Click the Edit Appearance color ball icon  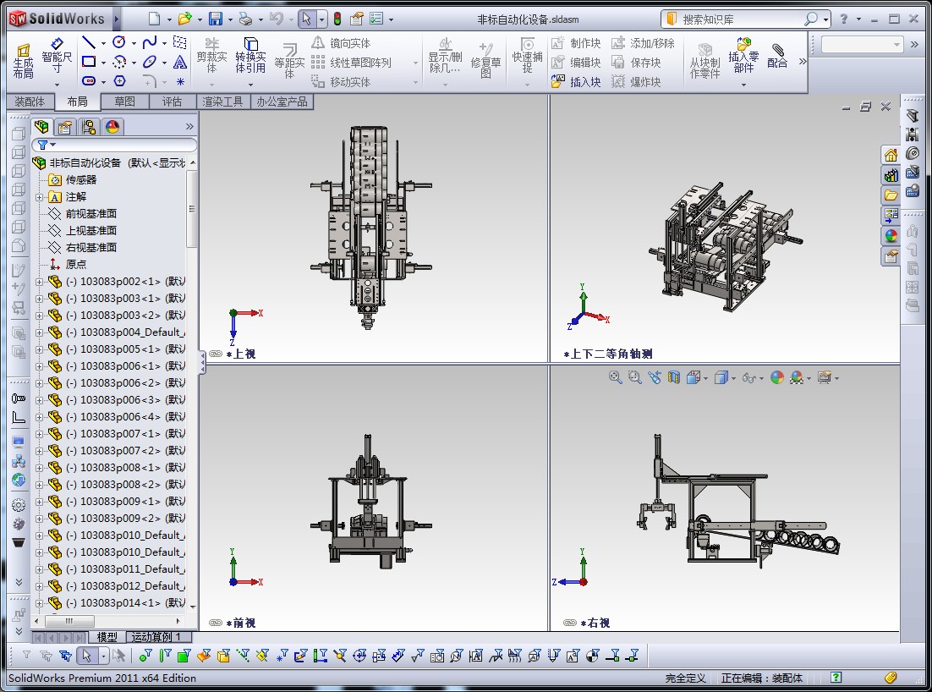[777, 377]
